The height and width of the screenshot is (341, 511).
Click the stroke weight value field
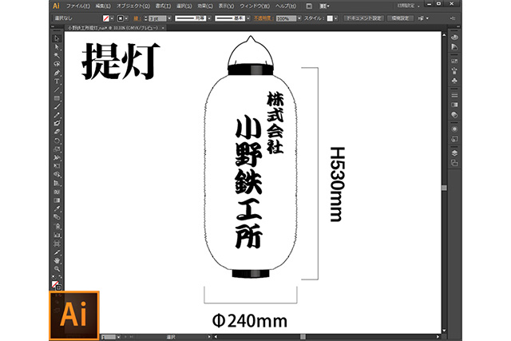tap(158, 18)
